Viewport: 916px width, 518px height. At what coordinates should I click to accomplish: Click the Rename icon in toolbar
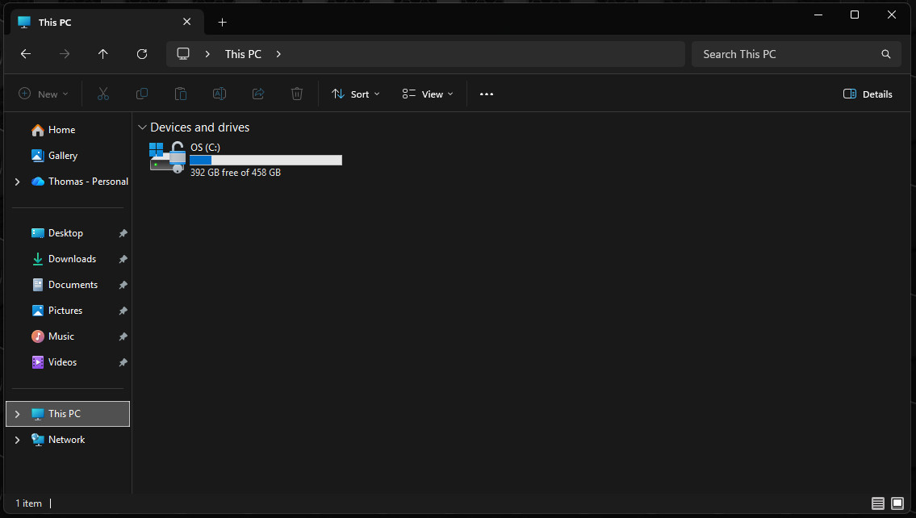(219, 94)
